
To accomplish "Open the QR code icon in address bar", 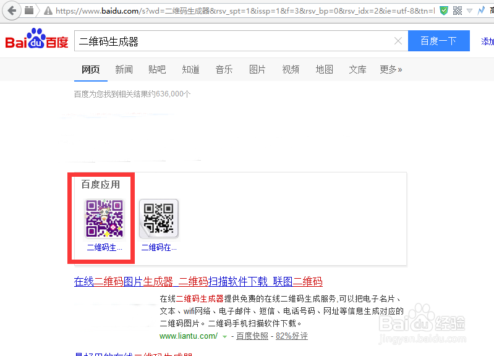I will click(458, 11).
